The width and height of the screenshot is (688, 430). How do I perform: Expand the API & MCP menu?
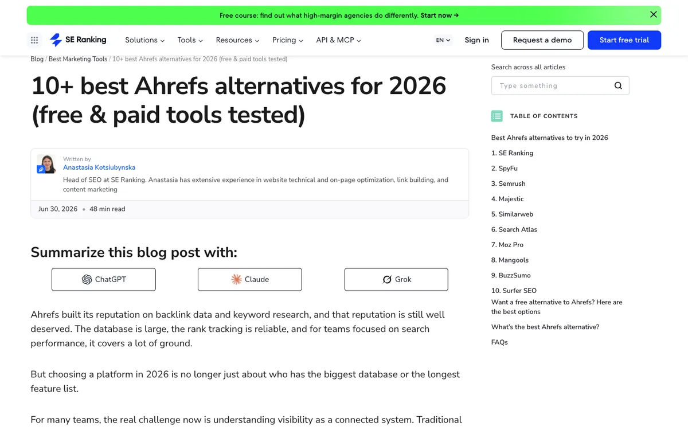pyautogui.click(x=338, y=40)
